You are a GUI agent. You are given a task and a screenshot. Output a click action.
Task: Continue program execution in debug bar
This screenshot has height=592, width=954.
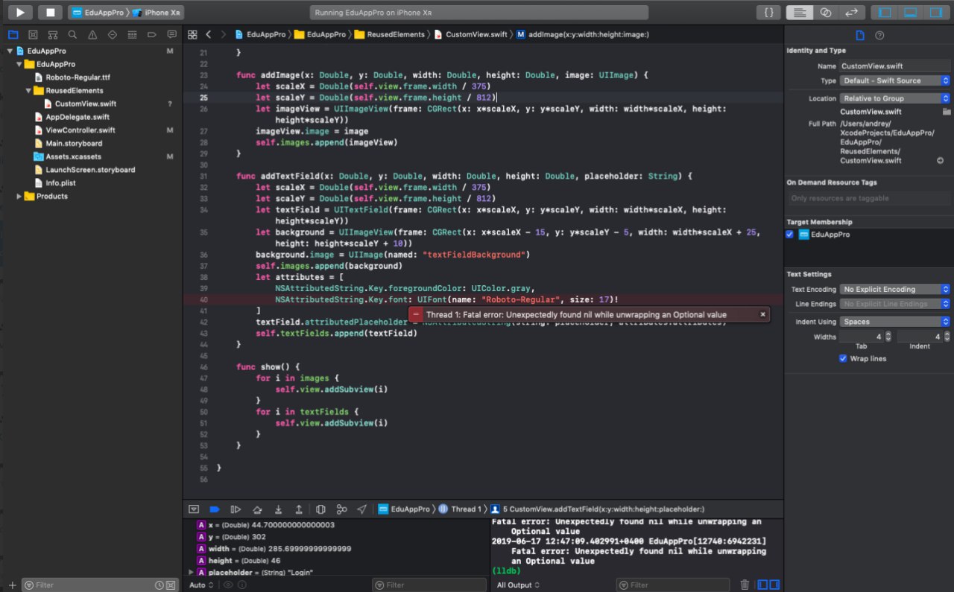236,509
